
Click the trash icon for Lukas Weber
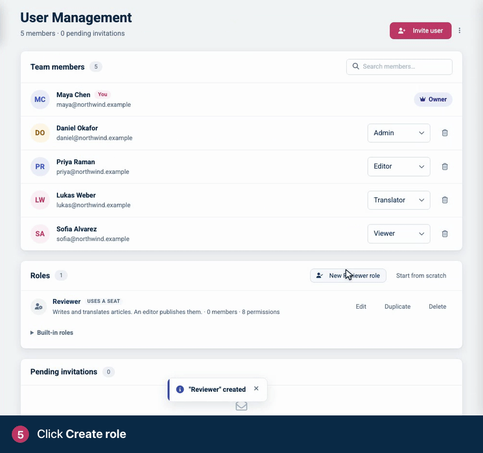444,200
